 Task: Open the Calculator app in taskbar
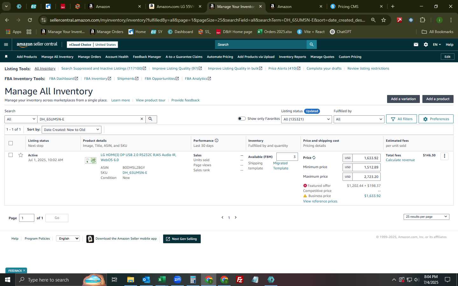click(193, 280)
